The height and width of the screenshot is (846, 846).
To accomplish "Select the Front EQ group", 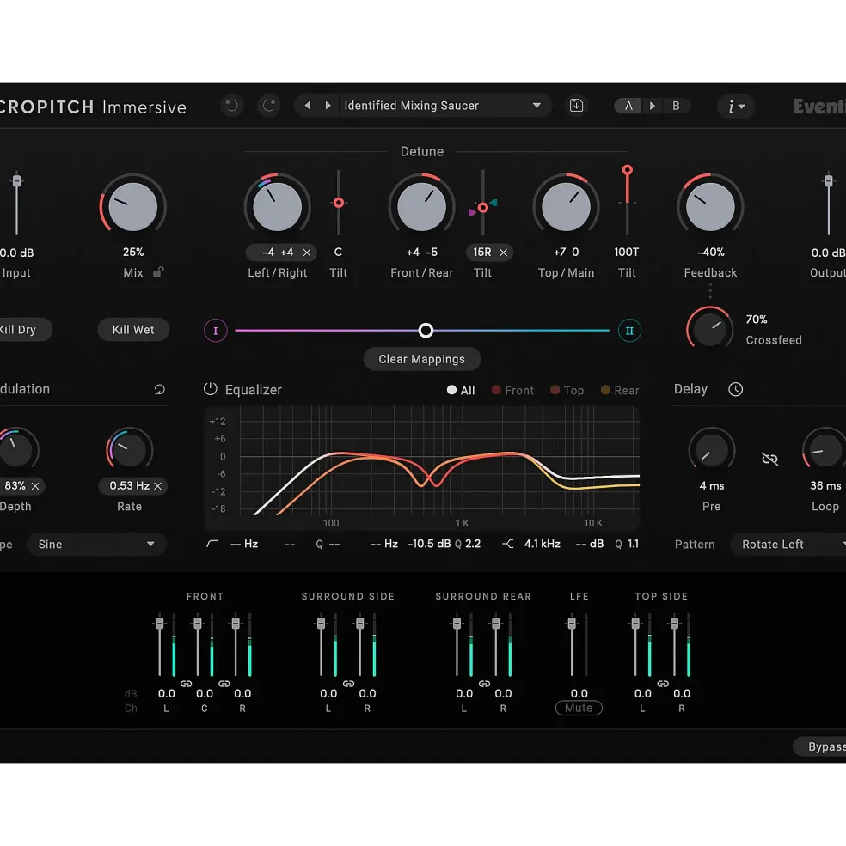I will tap(512, 390).
